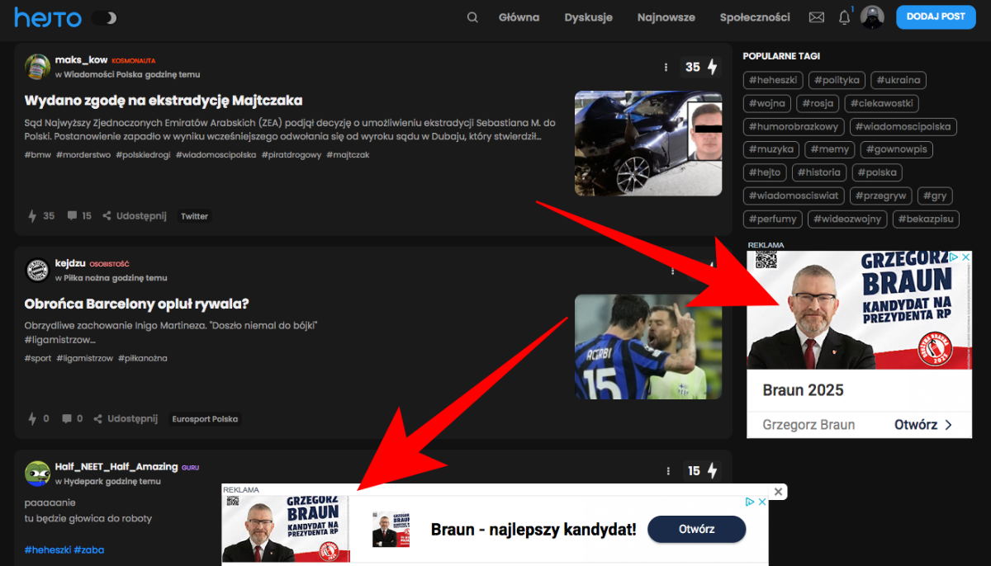Open crashed BMW post thumbnail
The width and height of the screenshot is (991, 566).
[x=647, y=143]
